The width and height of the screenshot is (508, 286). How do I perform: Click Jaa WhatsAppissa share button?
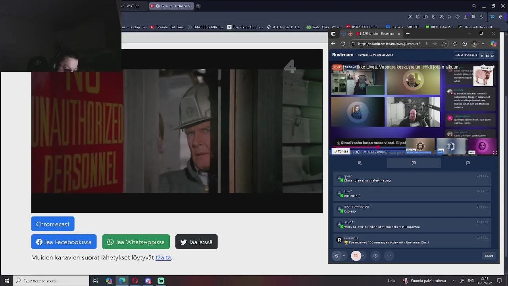pyautogui.click(x=136, y=242)
